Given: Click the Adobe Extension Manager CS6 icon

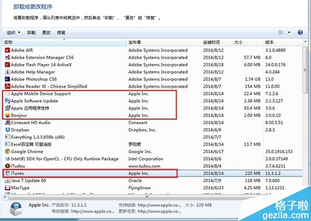Looking at the screenshot, I should click(7, 57).
